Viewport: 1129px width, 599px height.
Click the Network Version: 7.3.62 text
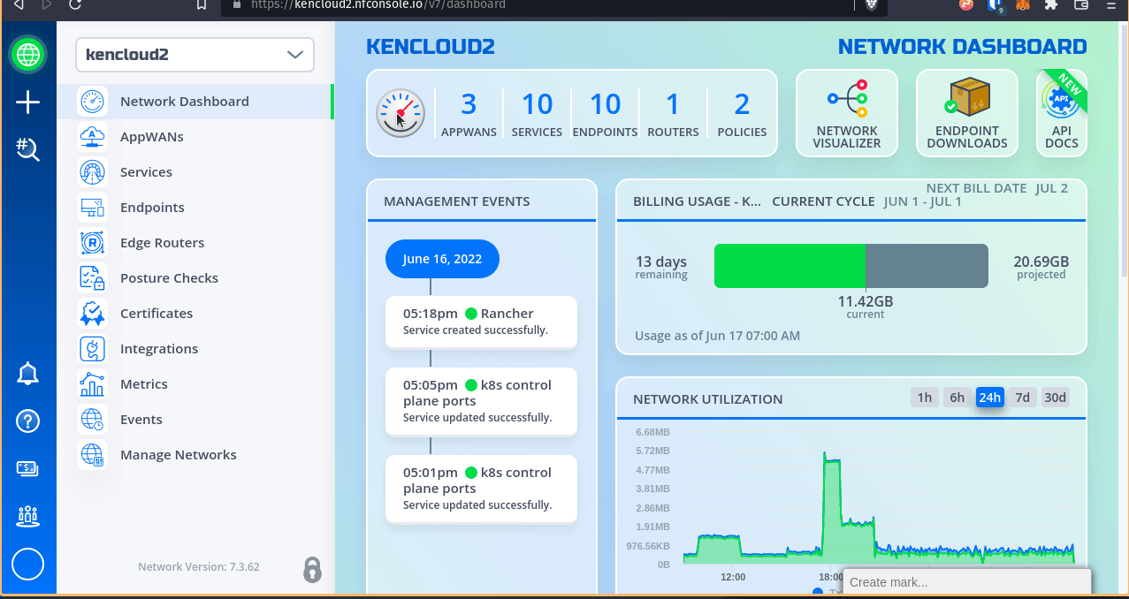point(199,567)
